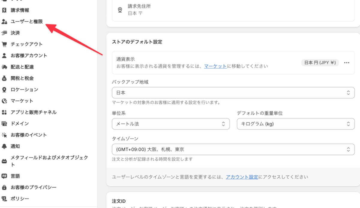The height and width of the screenshot is (208, 360).
Task: Open the タイムゾーン dropdown for GMT+09:00
Action: point(233,149)
